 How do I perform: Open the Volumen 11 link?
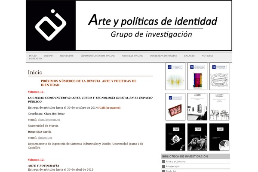pos(36,92)
